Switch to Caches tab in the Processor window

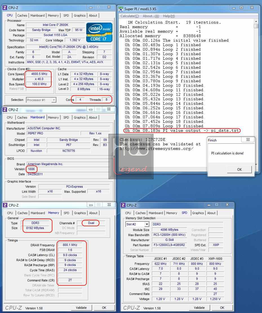pos(22,15)
